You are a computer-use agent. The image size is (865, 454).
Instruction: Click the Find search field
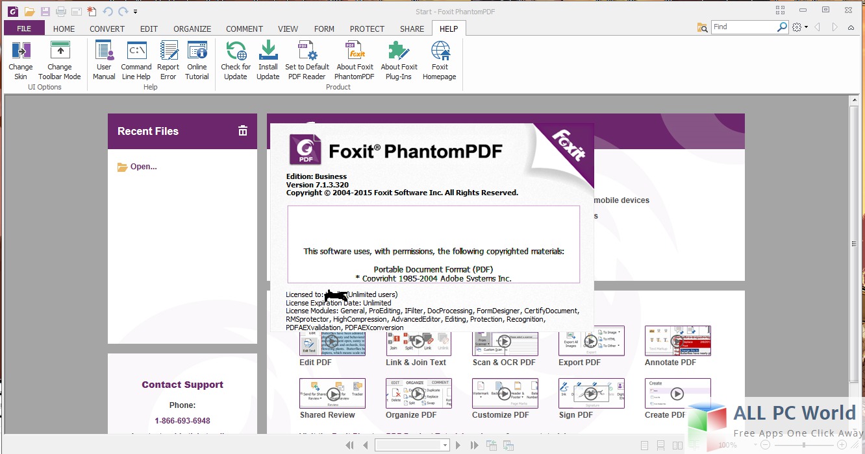coord(744,27)
